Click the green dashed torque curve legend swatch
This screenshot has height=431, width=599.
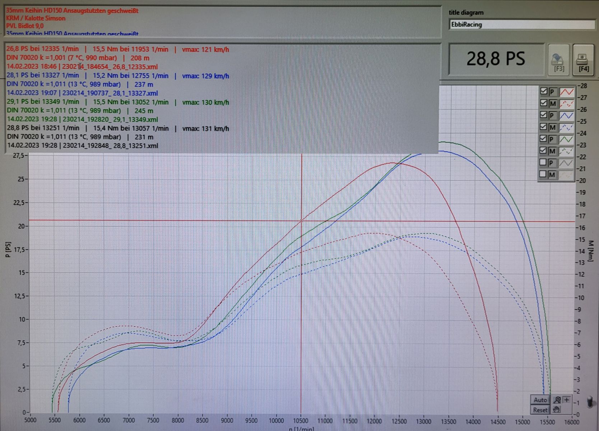point(567,151)
